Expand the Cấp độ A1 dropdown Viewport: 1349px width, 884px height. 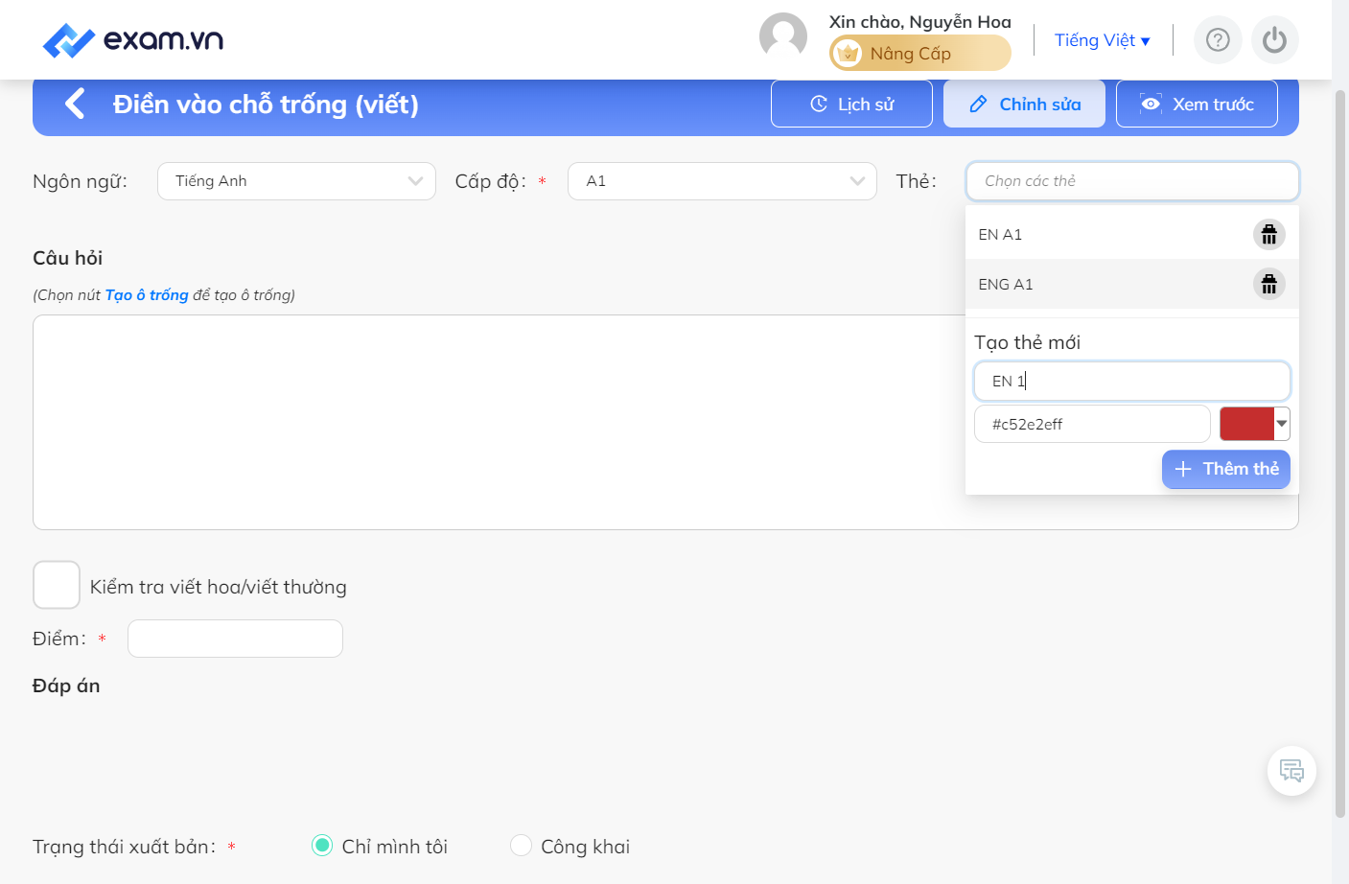click(722, 181)
